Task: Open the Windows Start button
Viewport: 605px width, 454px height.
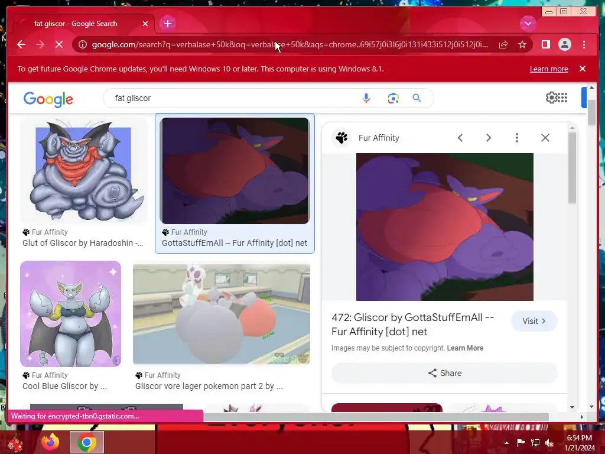Action: coord(15,443)
